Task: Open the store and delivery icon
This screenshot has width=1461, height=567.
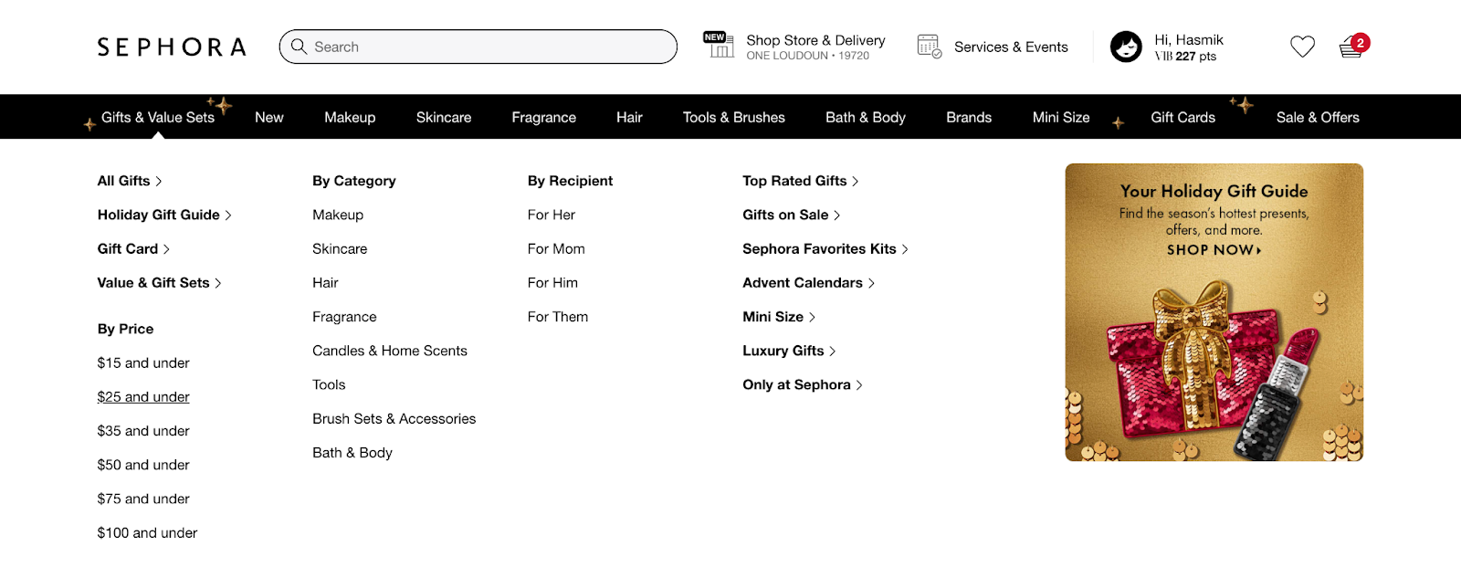Action: [x=719, y=45]
